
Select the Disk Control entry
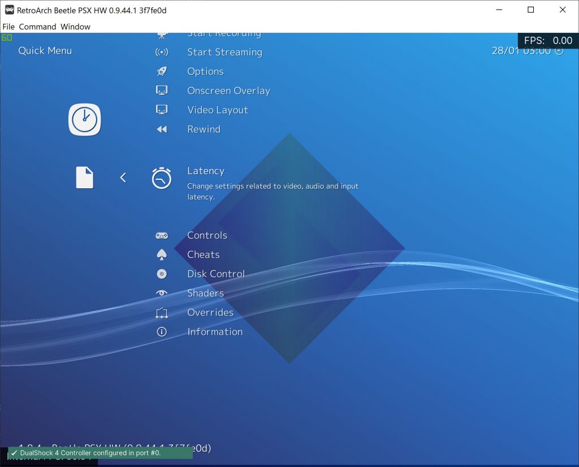tap(216, 274)
